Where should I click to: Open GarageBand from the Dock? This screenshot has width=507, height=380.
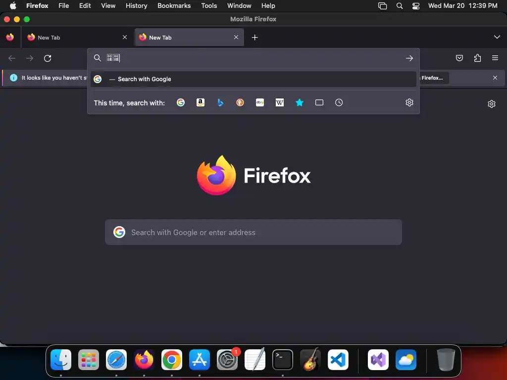310,360
